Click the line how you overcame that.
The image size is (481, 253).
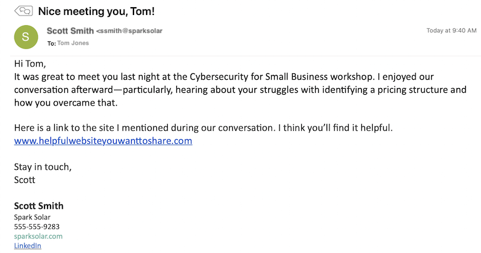point(66,103)
